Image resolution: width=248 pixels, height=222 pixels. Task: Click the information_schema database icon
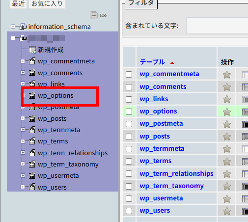pos(23,27)
